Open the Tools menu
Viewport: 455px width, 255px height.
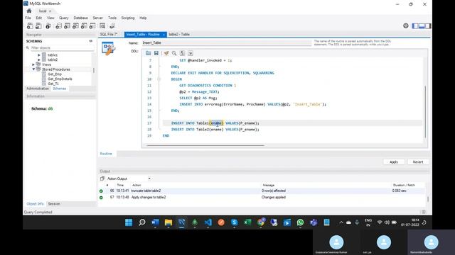pos(112,18)
